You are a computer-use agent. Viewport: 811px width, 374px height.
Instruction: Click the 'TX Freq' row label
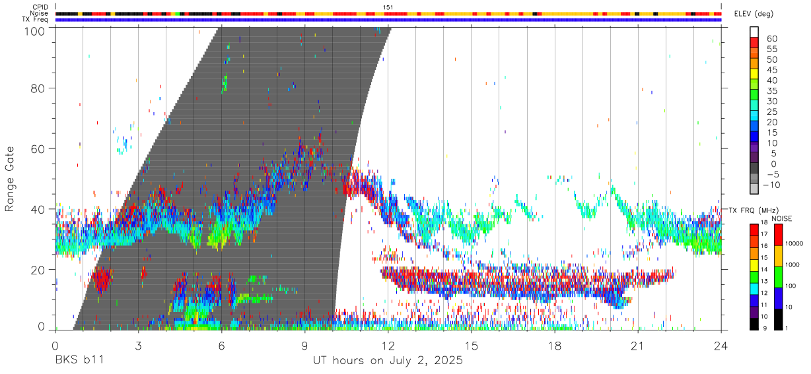(x=35, y=20)
